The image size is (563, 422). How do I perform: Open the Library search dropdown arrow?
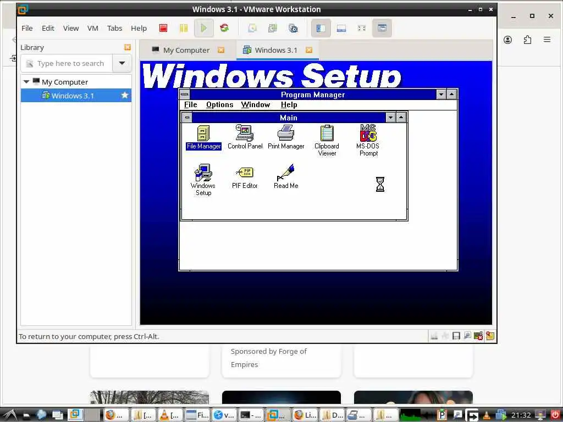click(x=122, y=64)
